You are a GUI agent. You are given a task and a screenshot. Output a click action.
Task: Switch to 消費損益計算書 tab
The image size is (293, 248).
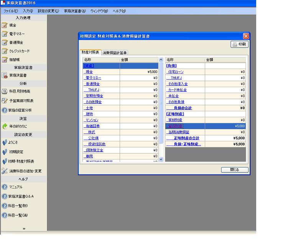[115, 52]
